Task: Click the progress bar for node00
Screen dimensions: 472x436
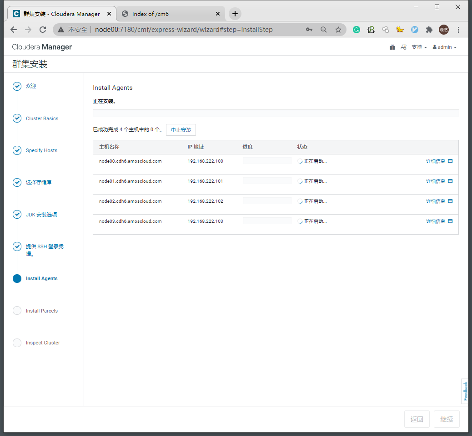Action: 267,160
